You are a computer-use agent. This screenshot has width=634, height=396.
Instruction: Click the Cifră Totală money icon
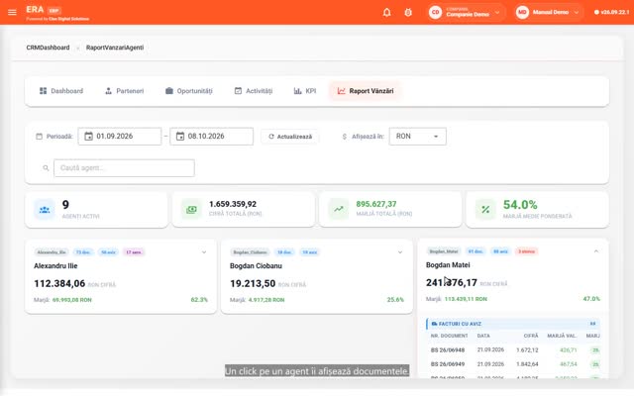[x=191, y=209]
